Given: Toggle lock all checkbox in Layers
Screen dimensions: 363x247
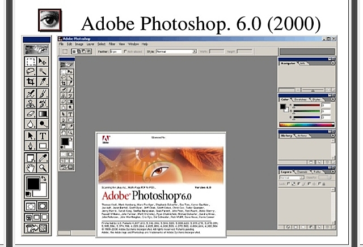Looking at the screenshot, I should (x=319, y=184).
